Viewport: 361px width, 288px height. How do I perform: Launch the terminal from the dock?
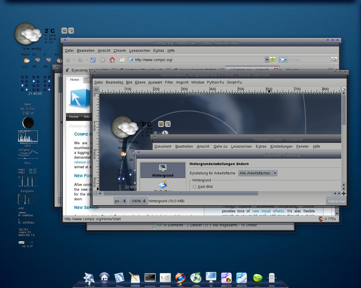pos(150,278)
